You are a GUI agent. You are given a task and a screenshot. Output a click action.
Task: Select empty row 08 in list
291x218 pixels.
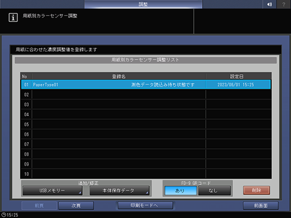click(146, 154)
